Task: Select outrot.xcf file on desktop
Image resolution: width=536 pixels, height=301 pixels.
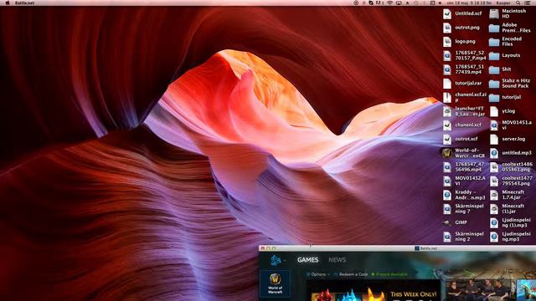Action: click(x=461, y=139)
